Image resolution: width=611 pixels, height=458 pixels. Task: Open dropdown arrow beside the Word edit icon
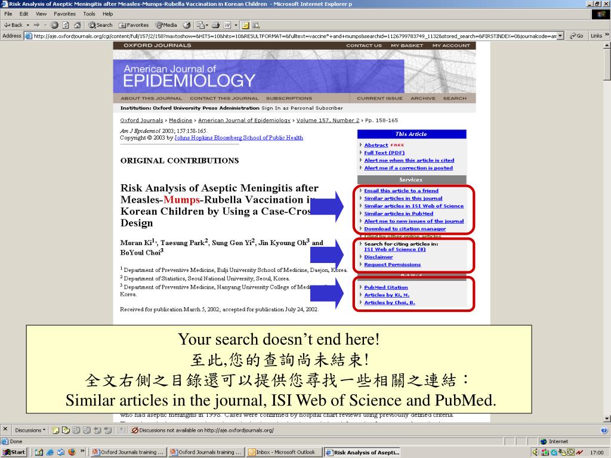(236, 25)
